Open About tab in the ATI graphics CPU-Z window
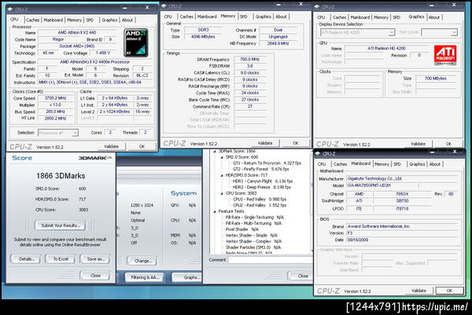This screenshot has height=315, width=472. click(434, 17)
